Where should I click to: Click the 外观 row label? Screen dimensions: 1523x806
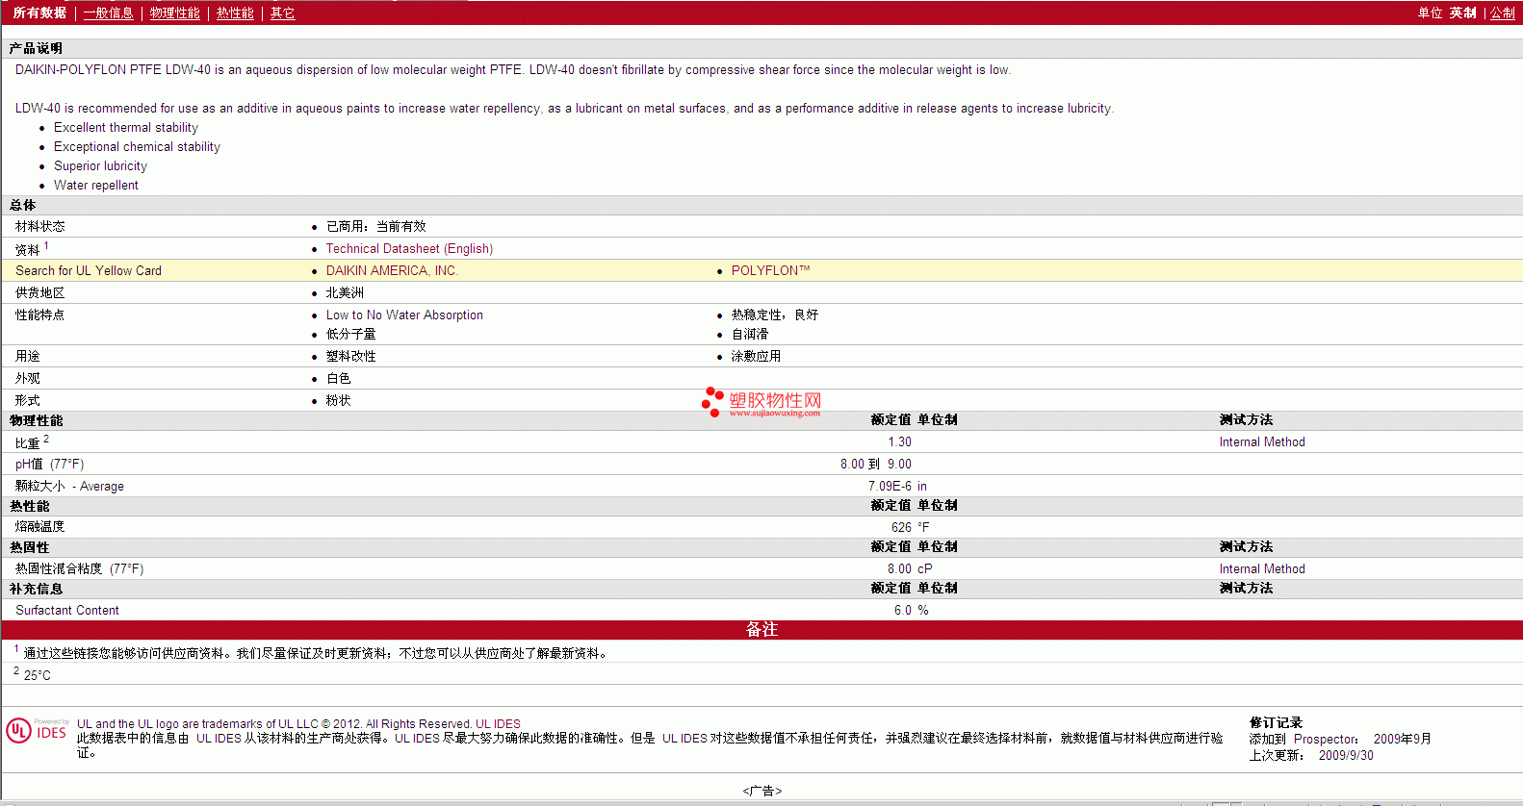pos(28,378)
